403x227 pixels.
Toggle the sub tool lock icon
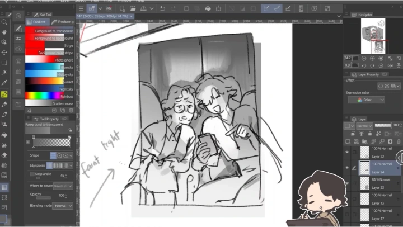tap(70, 130)
